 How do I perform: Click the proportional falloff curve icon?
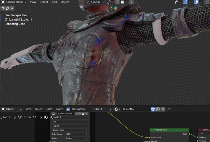coord(136,2)
